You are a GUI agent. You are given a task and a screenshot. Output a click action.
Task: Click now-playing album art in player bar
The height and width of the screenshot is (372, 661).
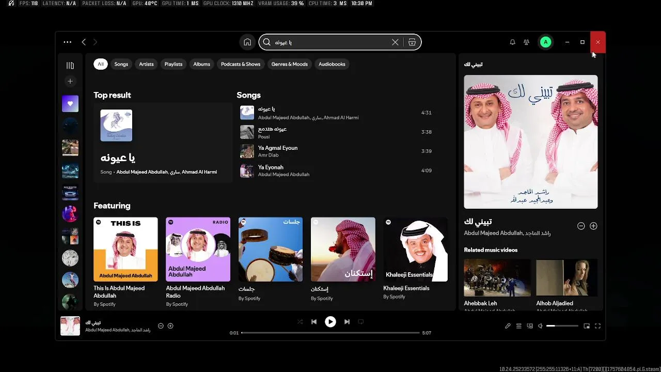[70, 326]
